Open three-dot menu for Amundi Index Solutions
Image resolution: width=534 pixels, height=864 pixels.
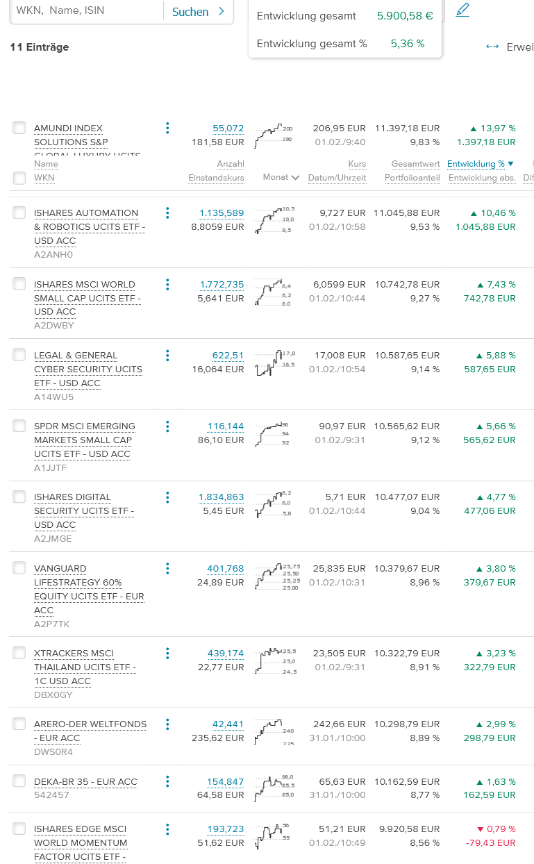[167, 128]
